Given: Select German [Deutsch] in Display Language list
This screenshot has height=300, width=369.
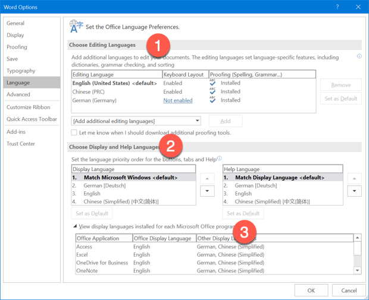Looking at the screenshot, I should coord(104,185).
